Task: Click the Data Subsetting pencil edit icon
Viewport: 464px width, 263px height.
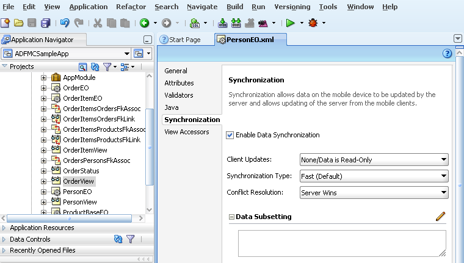Action: (x=440, y=216)
